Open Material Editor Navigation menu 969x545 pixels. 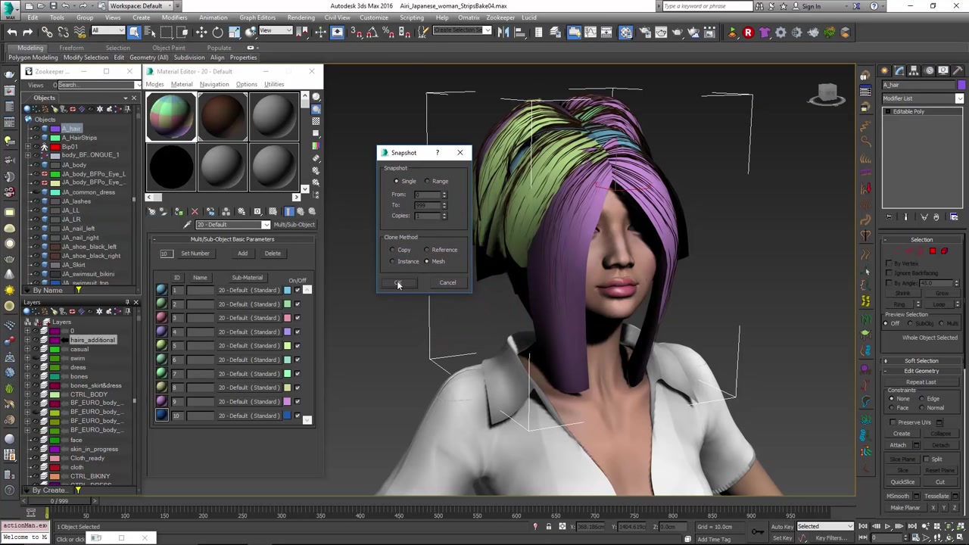click(213, 84)
